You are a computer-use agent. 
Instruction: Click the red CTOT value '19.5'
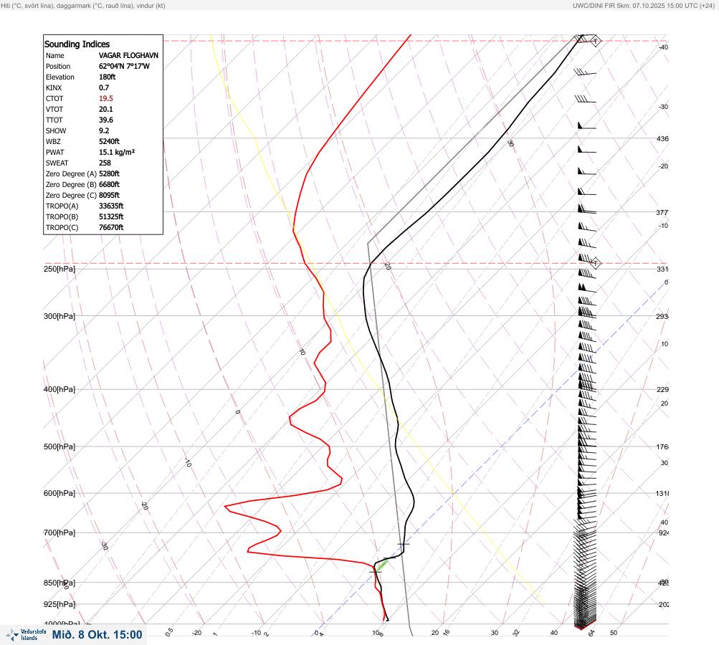point(106,99)
